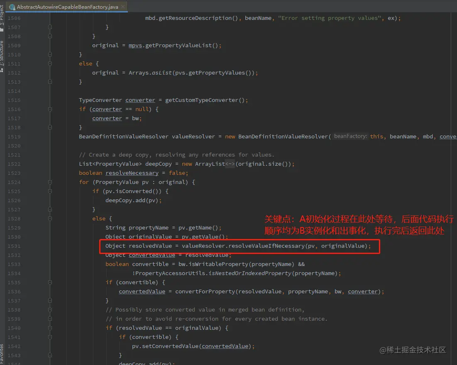This screenshot has width=457, height=365.
Task: Collapse the block ending at line 1510
Action: pos(50,54)
